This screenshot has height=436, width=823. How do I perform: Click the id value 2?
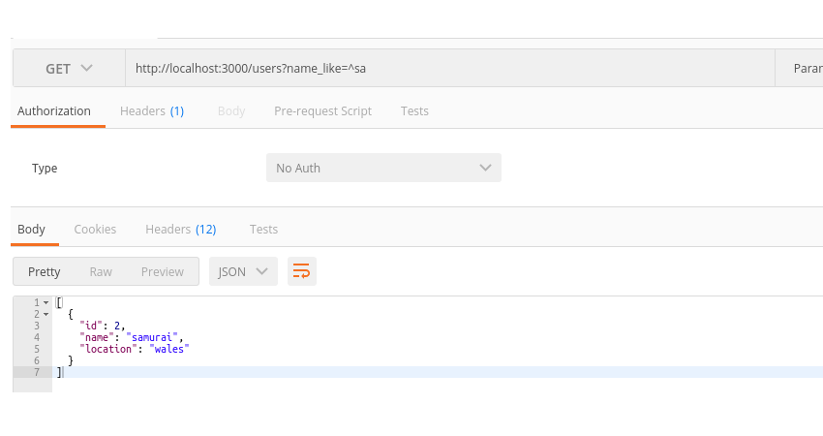pos(117,326)
